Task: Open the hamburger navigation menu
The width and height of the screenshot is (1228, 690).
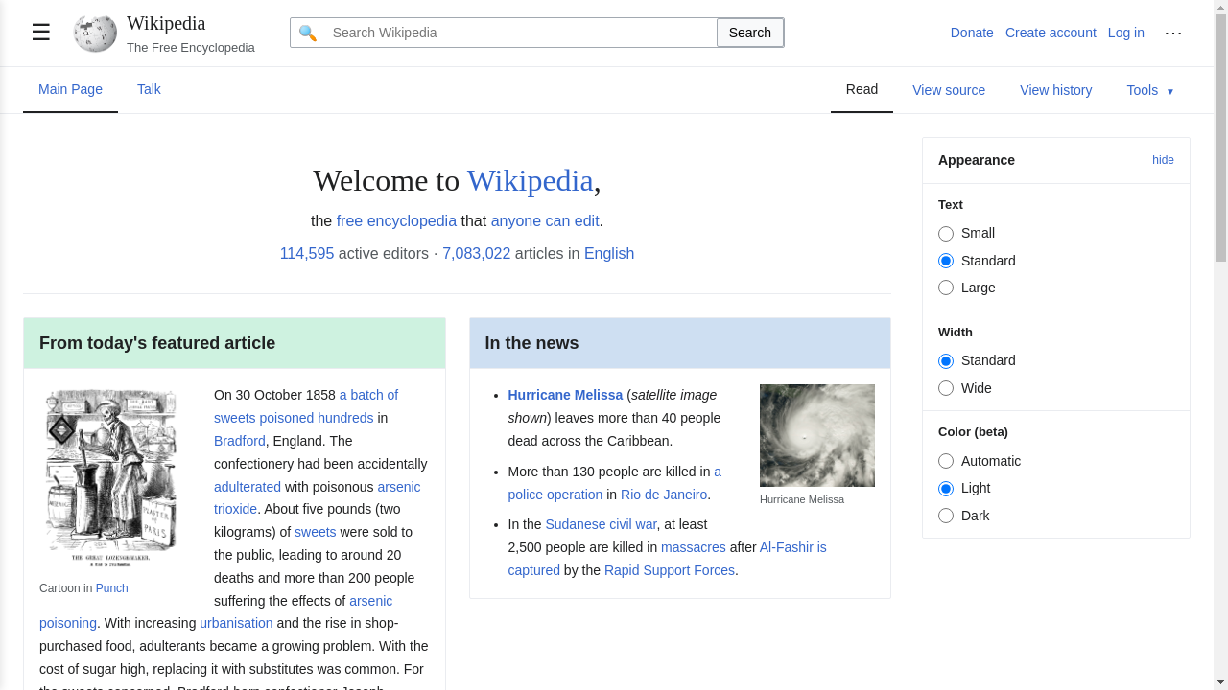Action: point(40,32)
